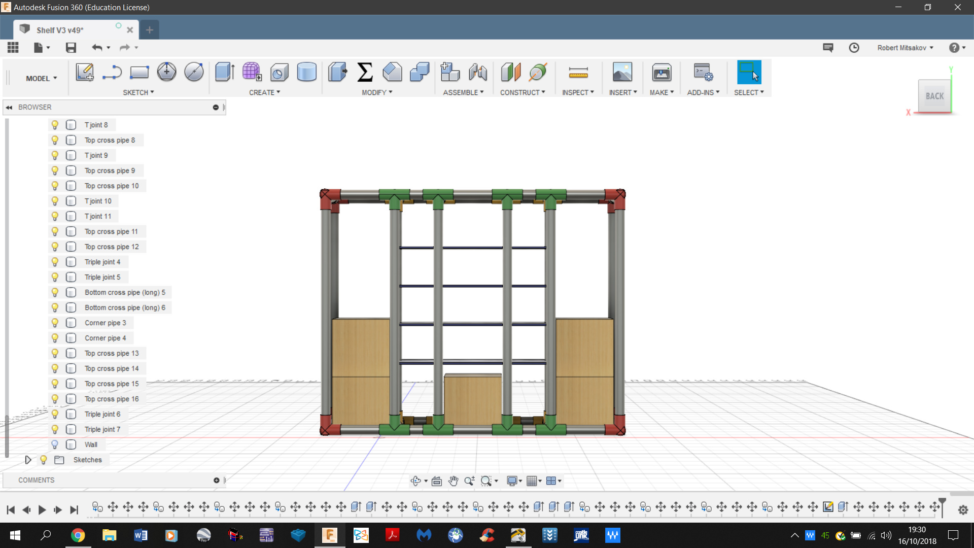Collapse the Browser panel arrows
Image resolution: width=974 pixels, height=548 pixels.
[9, 107]
